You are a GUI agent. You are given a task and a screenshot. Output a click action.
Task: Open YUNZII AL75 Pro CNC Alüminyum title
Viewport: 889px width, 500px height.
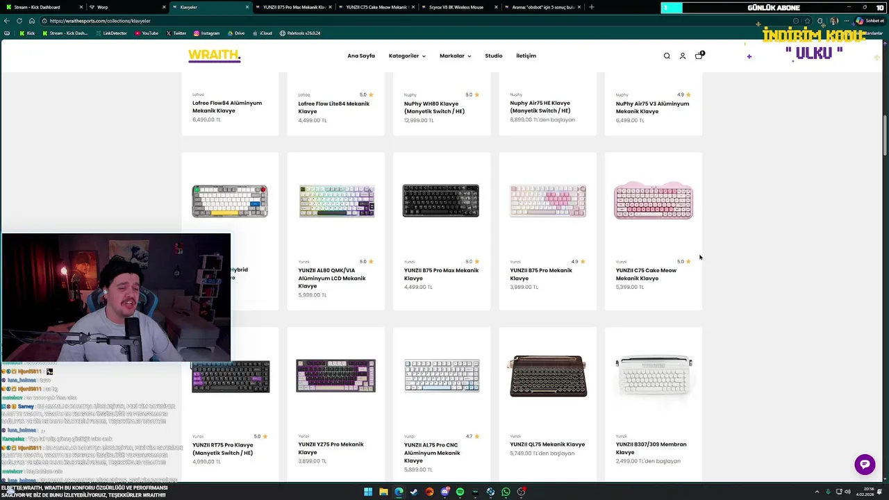coord(432,453)
